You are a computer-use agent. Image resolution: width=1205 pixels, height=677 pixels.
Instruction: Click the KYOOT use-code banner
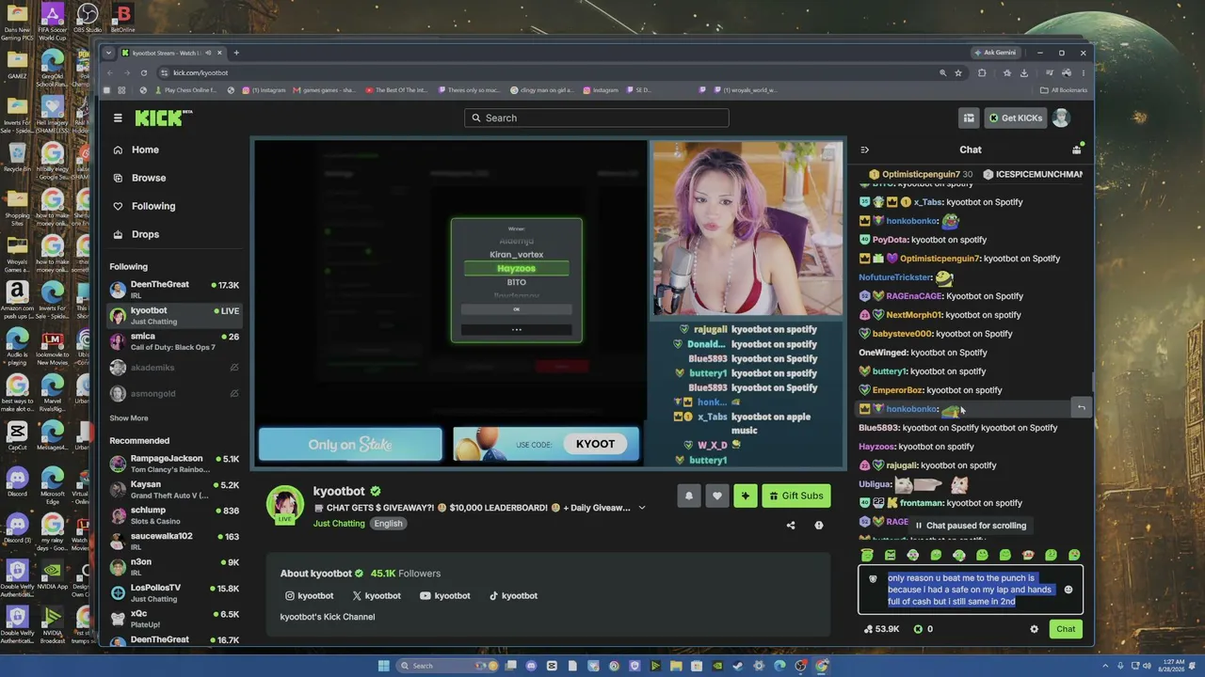click(546, 445)
